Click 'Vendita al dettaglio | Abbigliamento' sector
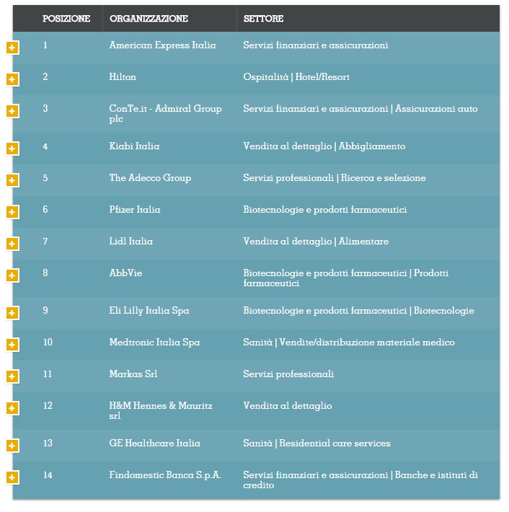509x512 pixels. (324, 146)
